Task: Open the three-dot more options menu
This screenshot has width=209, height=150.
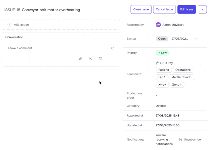Action: (x=202, y=9)
